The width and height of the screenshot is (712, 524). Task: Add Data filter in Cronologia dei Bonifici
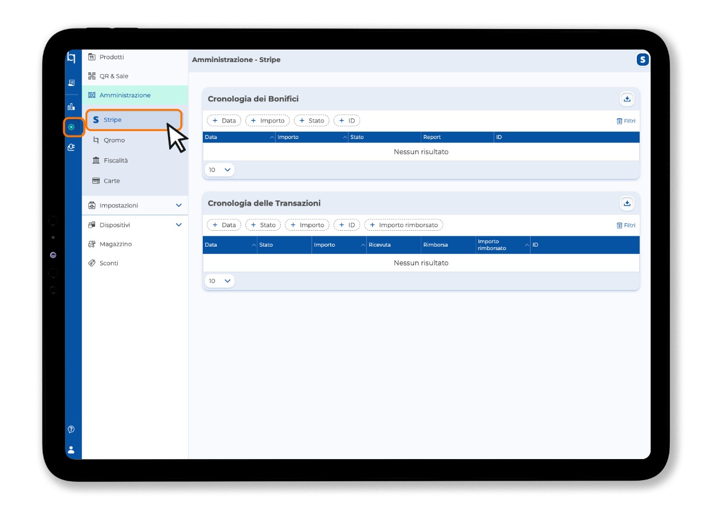[x=224, y=121]
